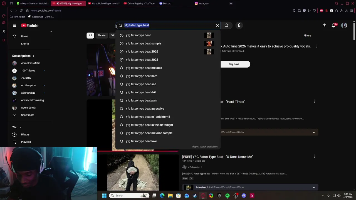Add page to bookmarks with heart icon
The image size is (356, 200).
[314, 11]
